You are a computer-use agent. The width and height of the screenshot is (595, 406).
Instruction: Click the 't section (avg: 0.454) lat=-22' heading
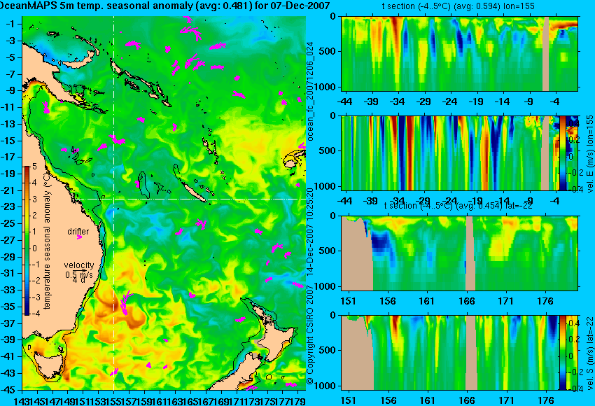point(458,205)
